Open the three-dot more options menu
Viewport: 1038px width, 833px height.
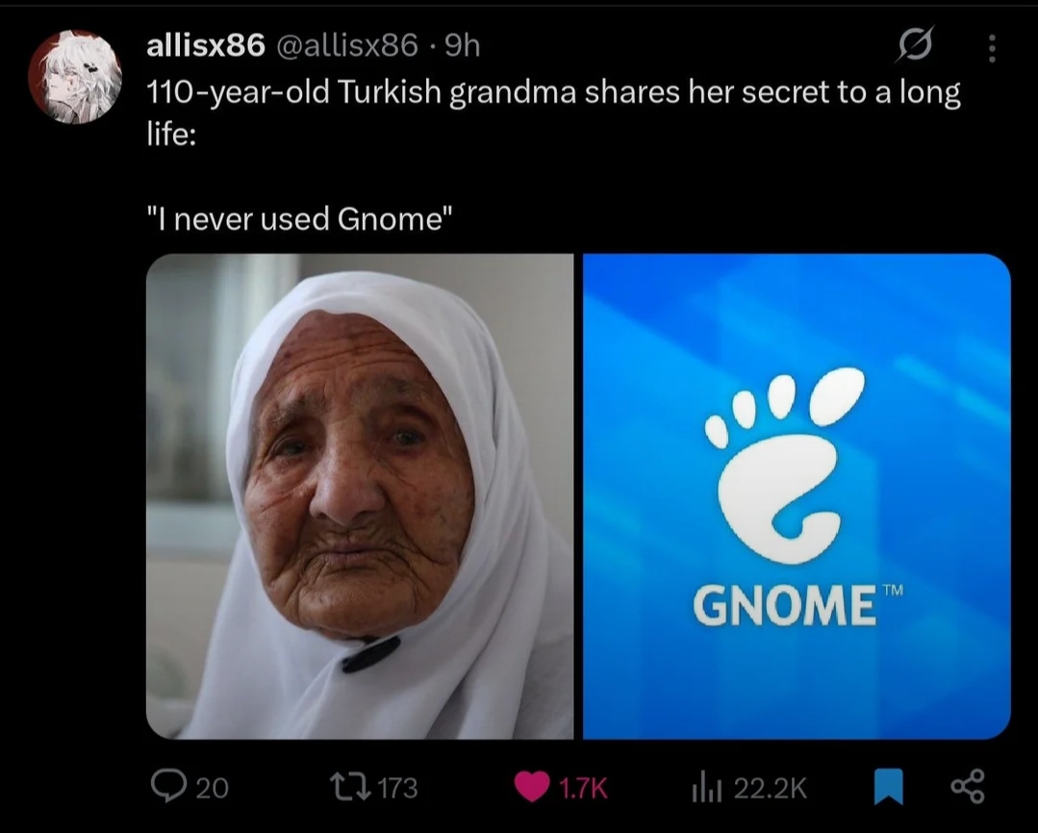point(991,48)
